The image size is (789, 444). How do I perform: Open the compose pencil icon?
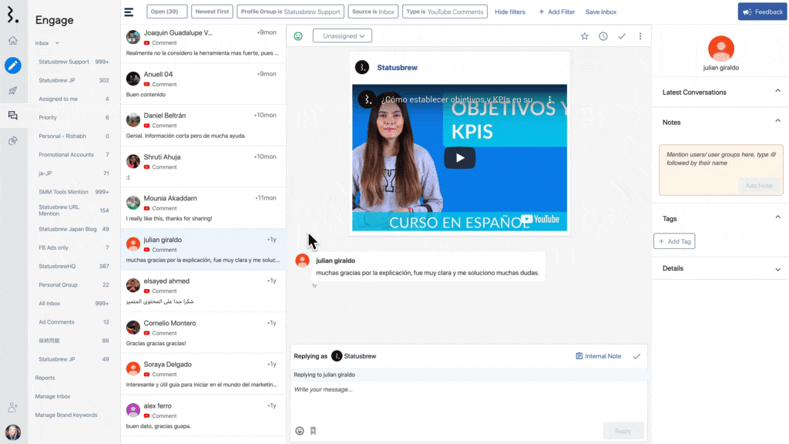pos(13,66)
